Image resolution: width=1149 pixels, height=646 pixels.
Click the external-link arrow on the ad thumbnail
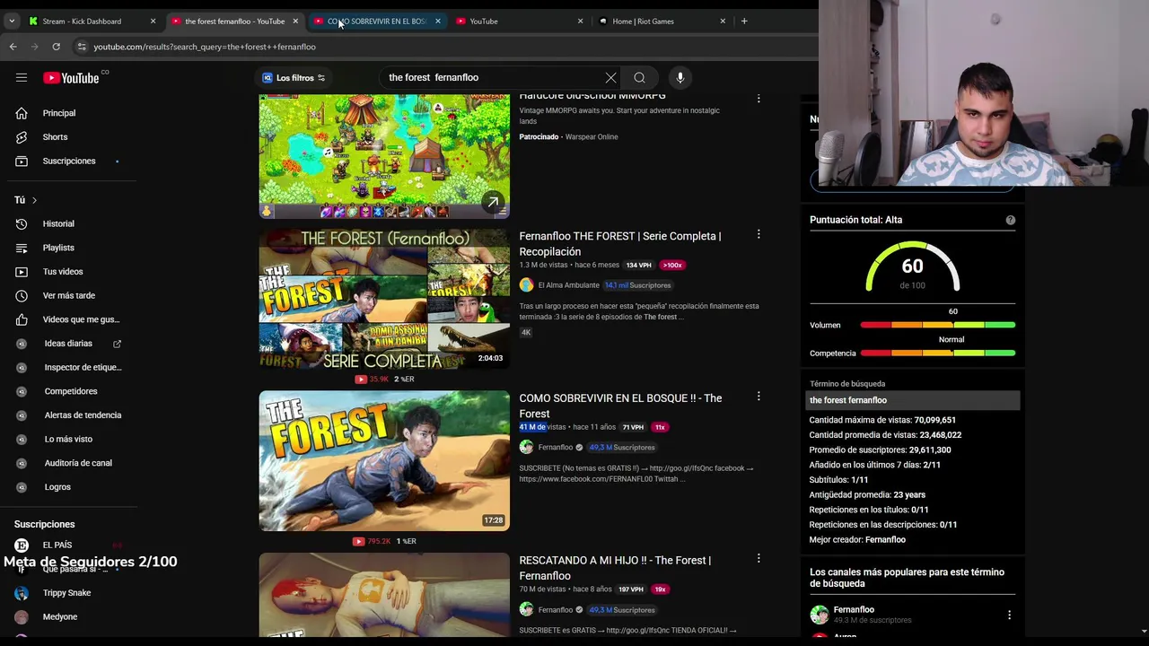click(x=493, y=203)
